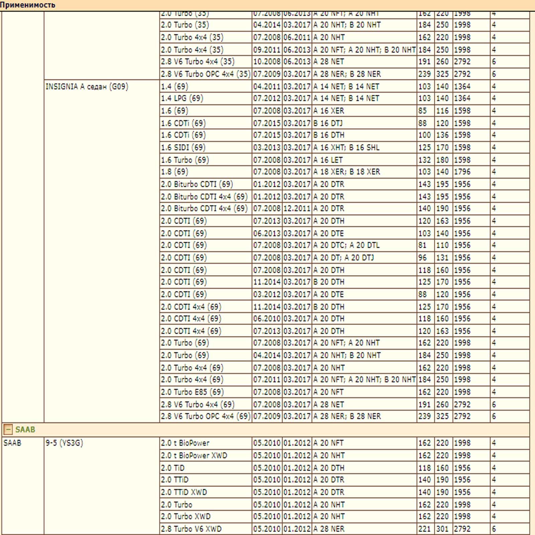This screenshot has width=535, height=535.
Task: Collapse the SAAB group with minus icon
Action: [8, 429]
